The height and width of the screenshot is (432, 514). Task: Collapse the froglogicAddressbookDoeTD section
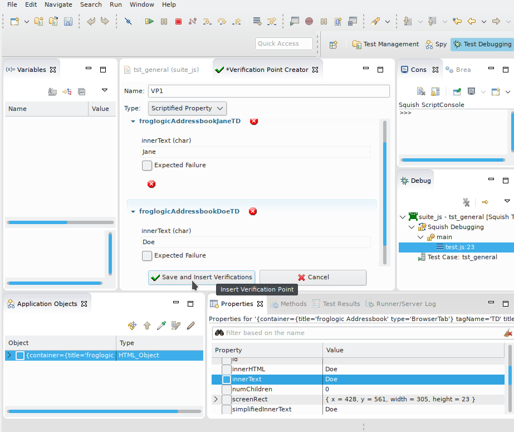[133, 212]
